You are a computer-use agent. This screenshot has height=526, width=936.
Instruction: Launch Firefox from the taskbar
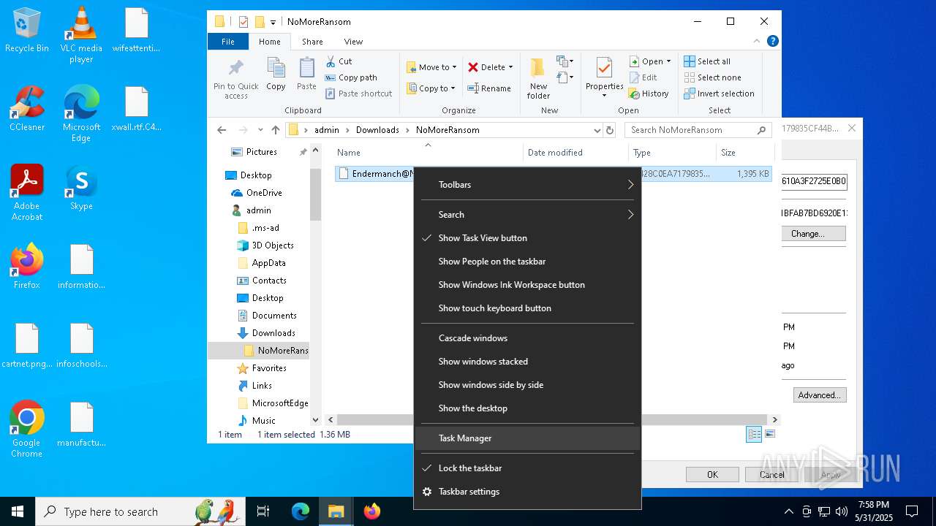372,511
